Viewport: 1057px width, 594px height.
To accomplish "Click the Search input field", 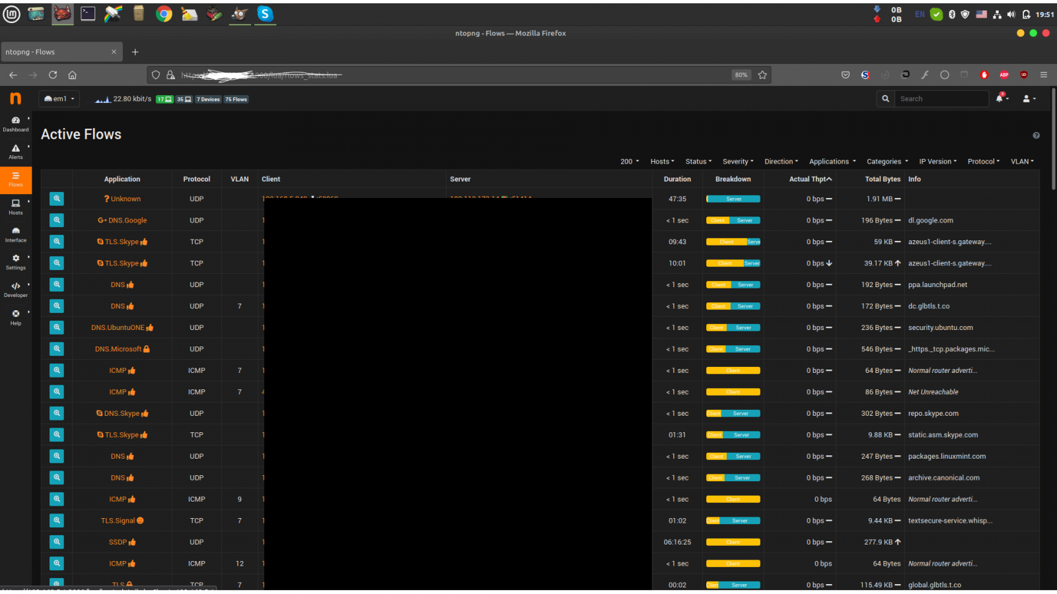I will pyautogui.click(x=941, y=99).
